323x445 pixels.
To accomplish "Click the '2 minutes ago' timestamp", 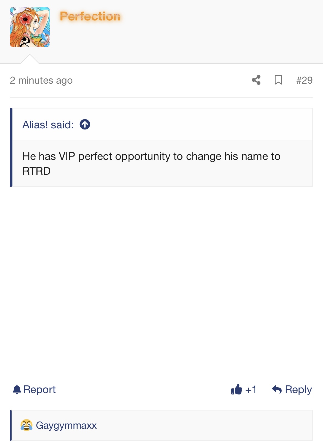I will pos(41,80).
